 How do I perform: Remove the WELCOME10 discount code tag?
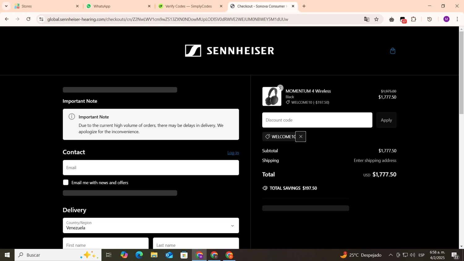[x=300, y=136]
